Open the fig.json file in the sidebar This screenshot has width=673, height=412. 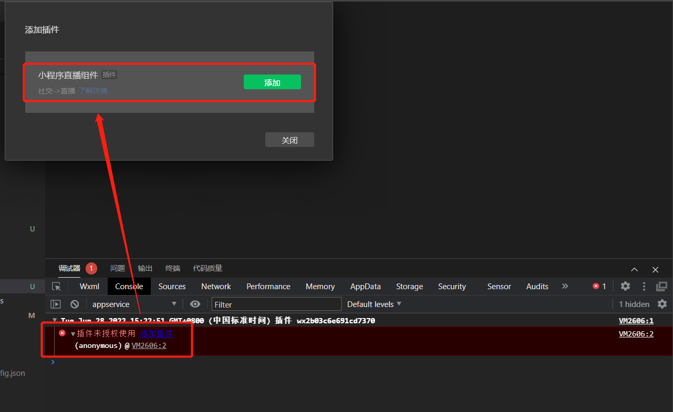[x=13, y=373]
